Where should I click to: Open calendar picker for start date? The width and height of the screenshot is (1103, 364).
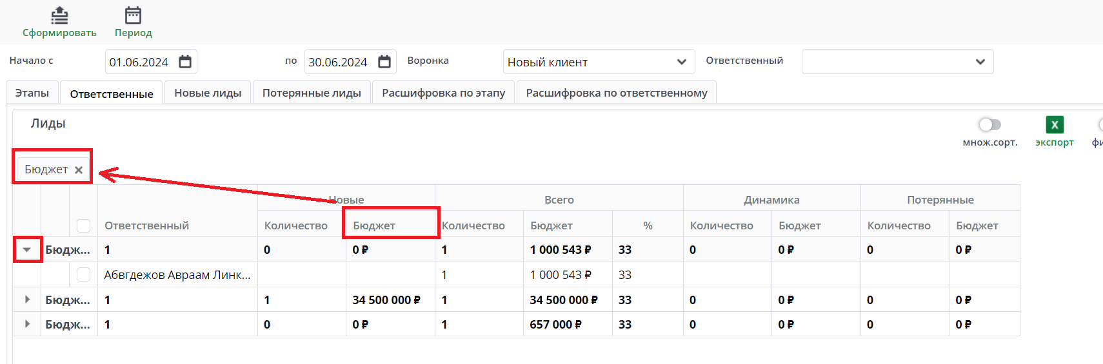(x=185, y=62)
